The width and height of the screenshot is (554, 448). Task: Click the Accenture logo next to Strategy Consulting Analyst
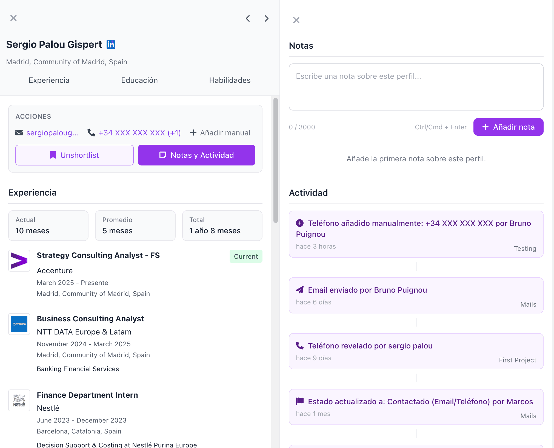click(19, 261)
